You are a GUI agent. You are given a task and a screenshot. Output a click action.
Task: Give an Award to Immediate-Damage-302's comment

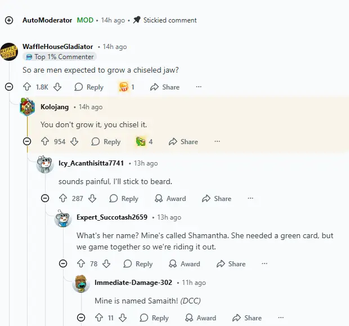point(199,318)
